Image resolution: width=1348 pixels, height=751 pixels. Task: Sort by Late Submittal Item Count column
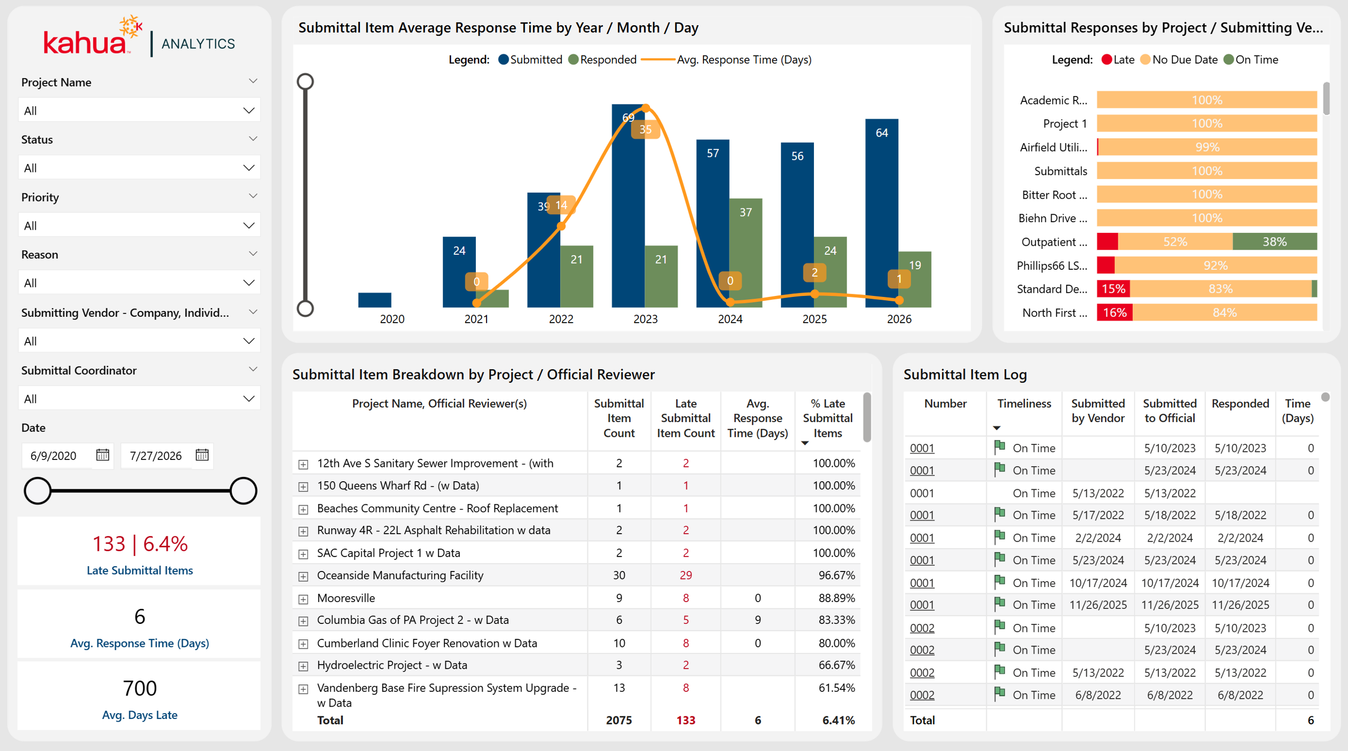pos(686,418)
